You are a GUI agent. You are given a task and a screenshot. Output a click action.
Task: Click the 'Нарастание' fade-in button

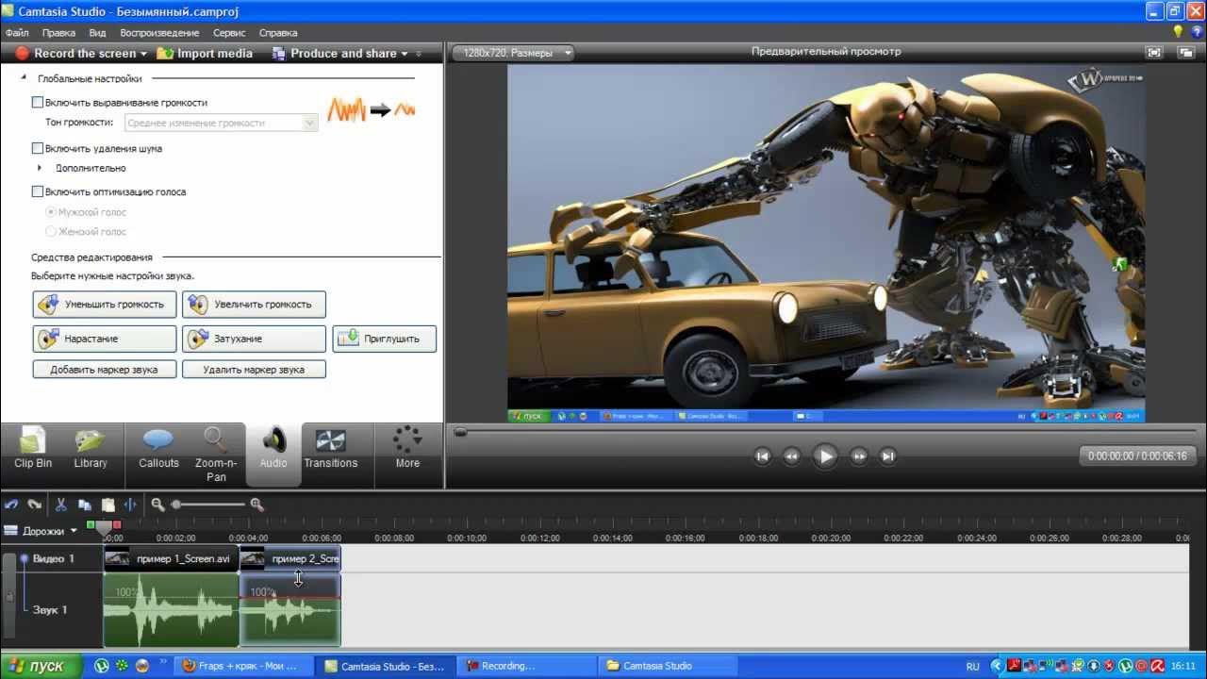pos(105,339)
